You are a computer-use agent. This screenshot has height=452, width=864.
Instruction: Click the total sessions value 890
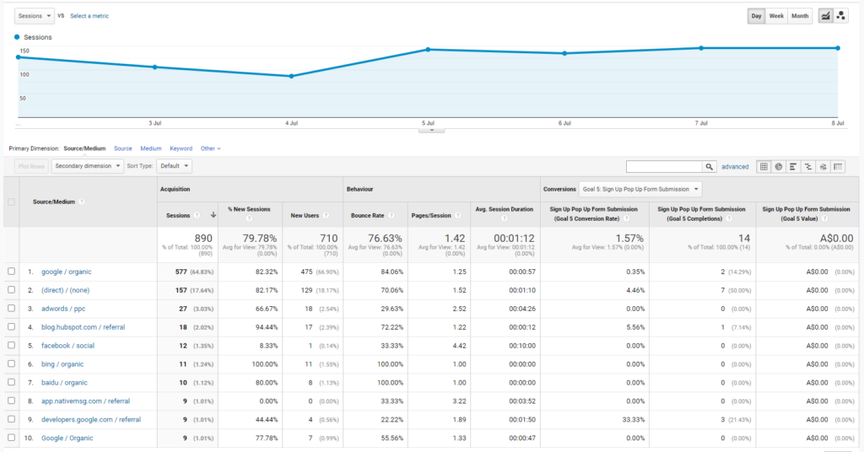[203, 238]
